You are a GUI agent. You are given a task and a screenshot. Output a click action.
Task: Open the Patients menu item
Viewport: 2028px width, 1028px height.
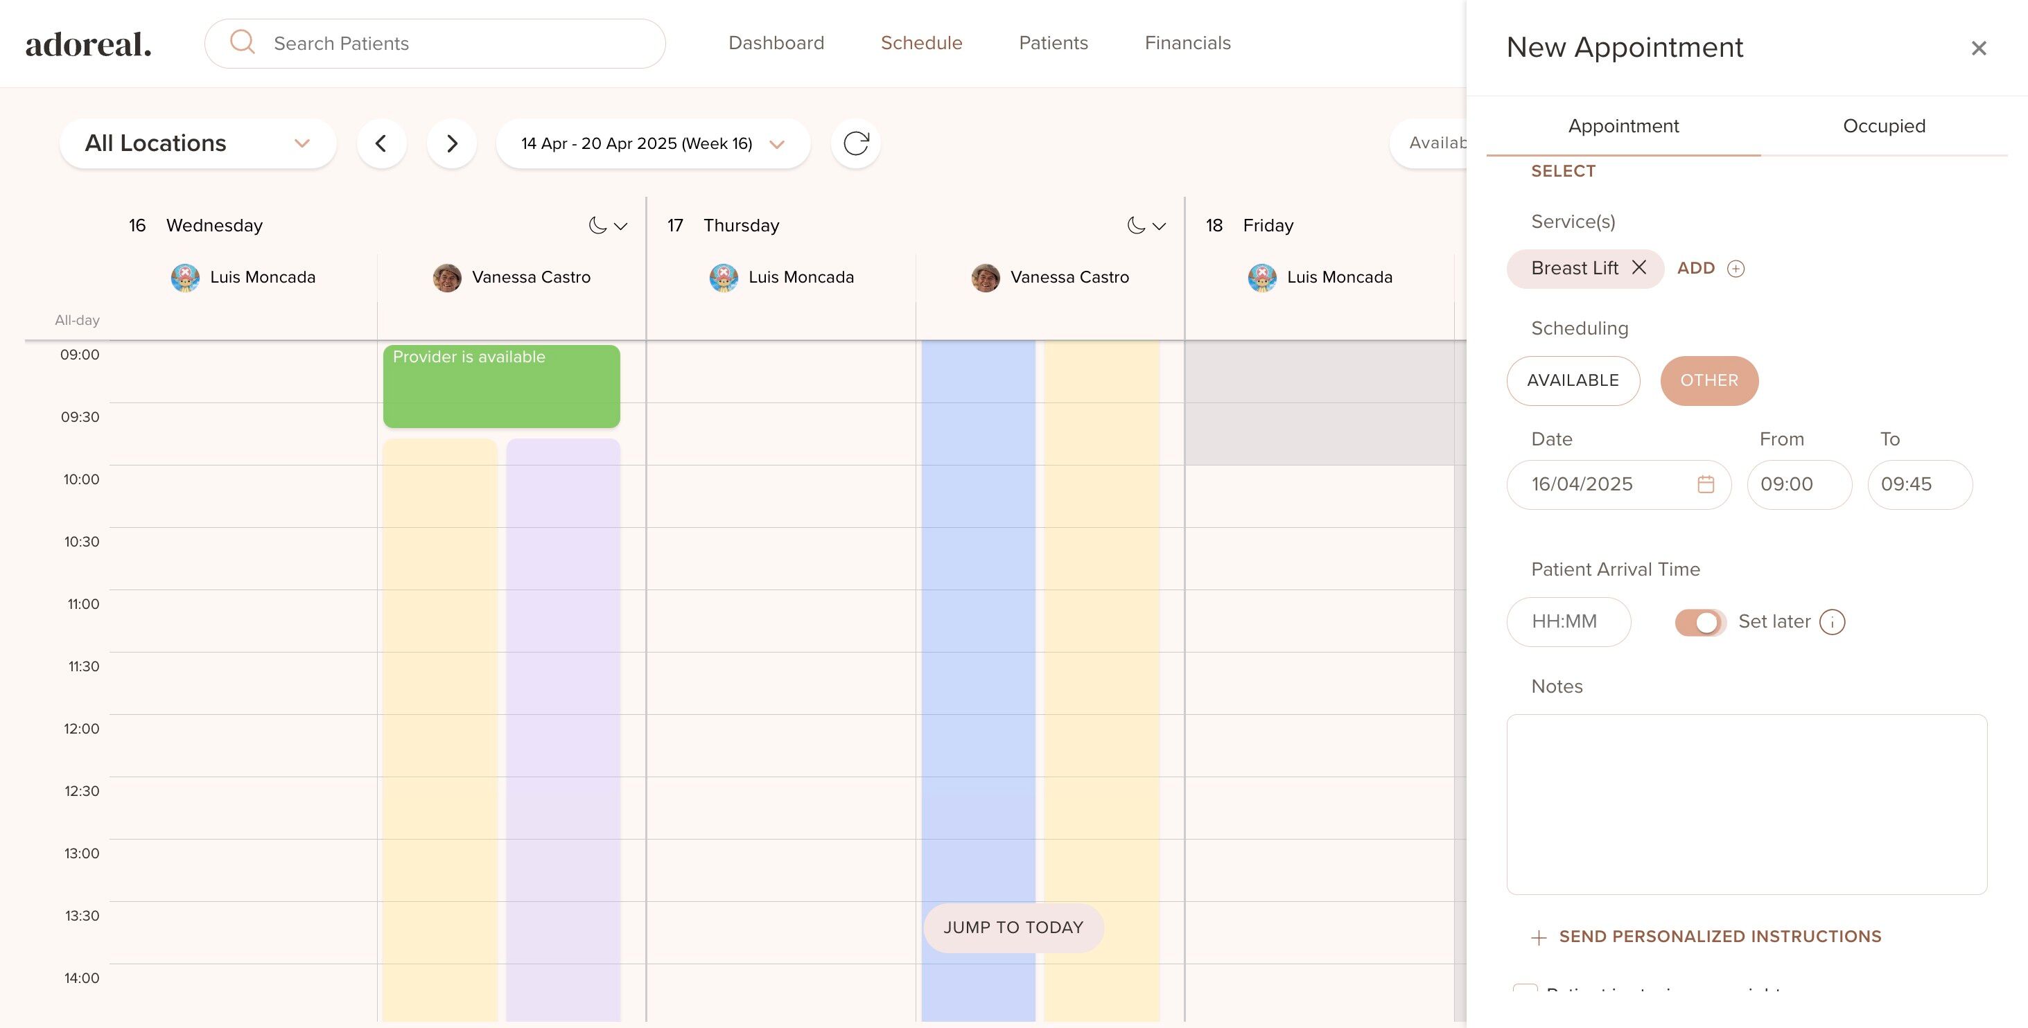[1053, 42]
